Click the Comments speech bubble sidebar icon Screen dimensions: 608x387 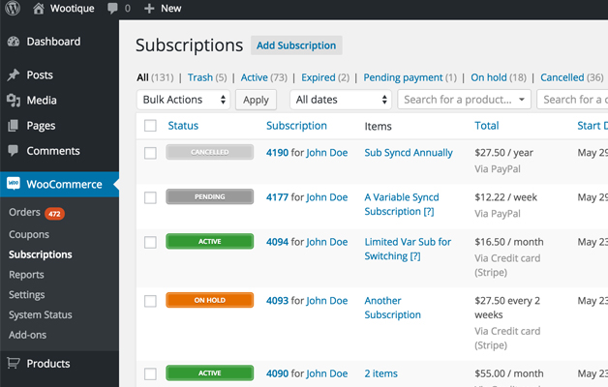(x=13, y=151)
